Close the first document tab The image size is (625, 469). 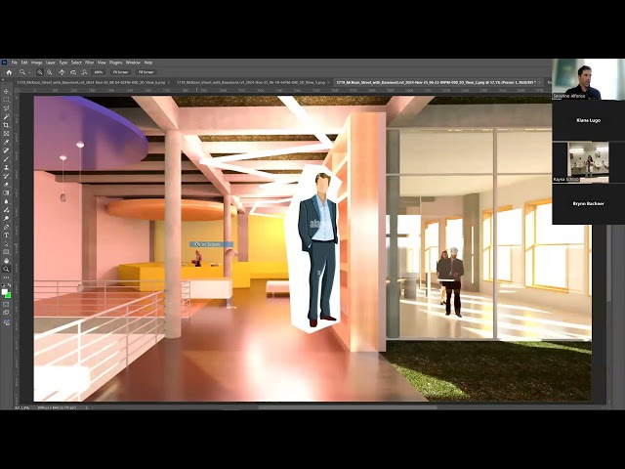click(169, 82)
